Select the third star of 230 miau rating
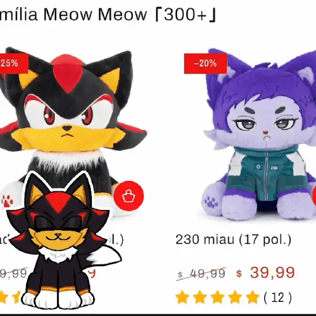The height and width of the screenshot is (316, 316). point(217,297)
